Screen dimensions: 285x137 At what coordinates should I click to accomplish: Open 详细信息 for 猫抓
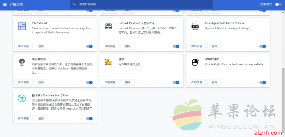click(110, 83)
